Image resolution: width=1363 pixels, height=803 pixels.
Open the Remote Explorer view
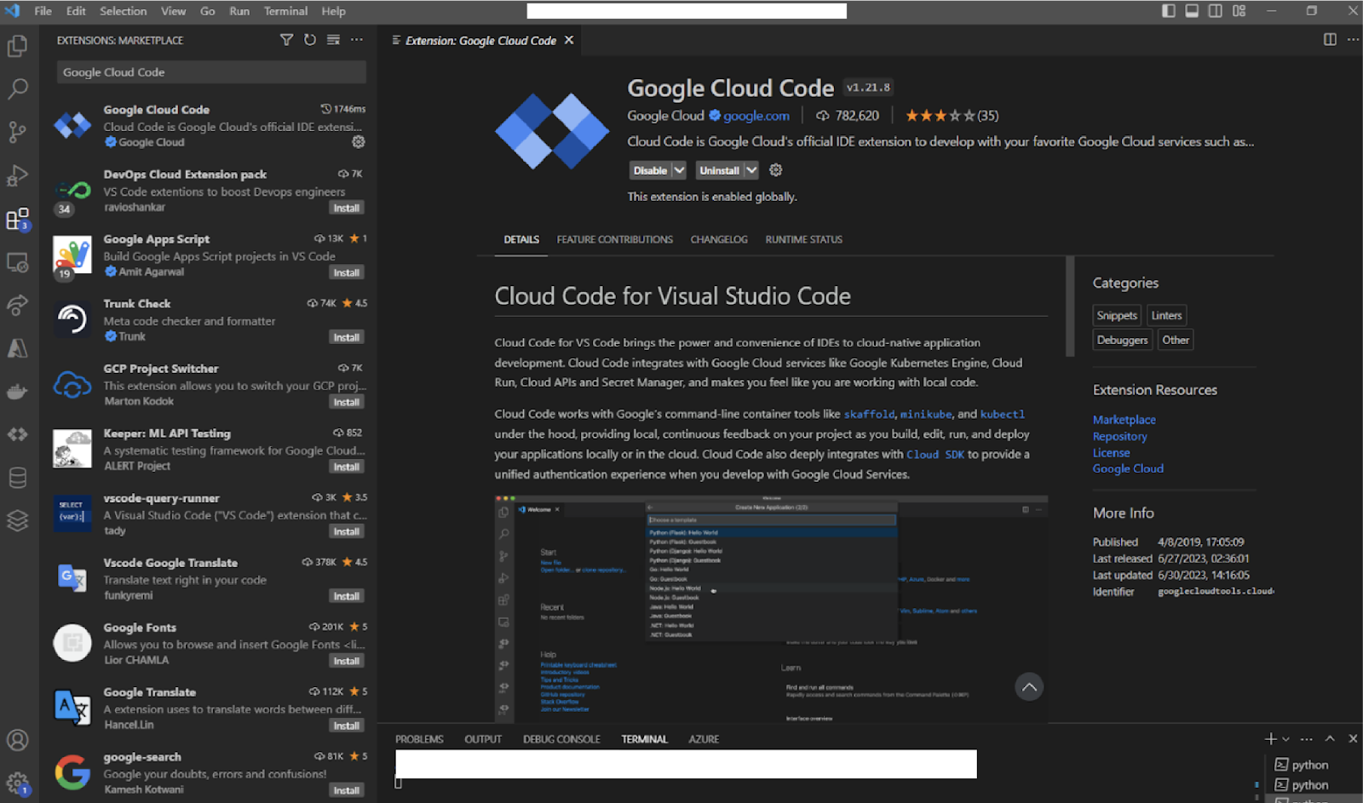coord(18,261)
